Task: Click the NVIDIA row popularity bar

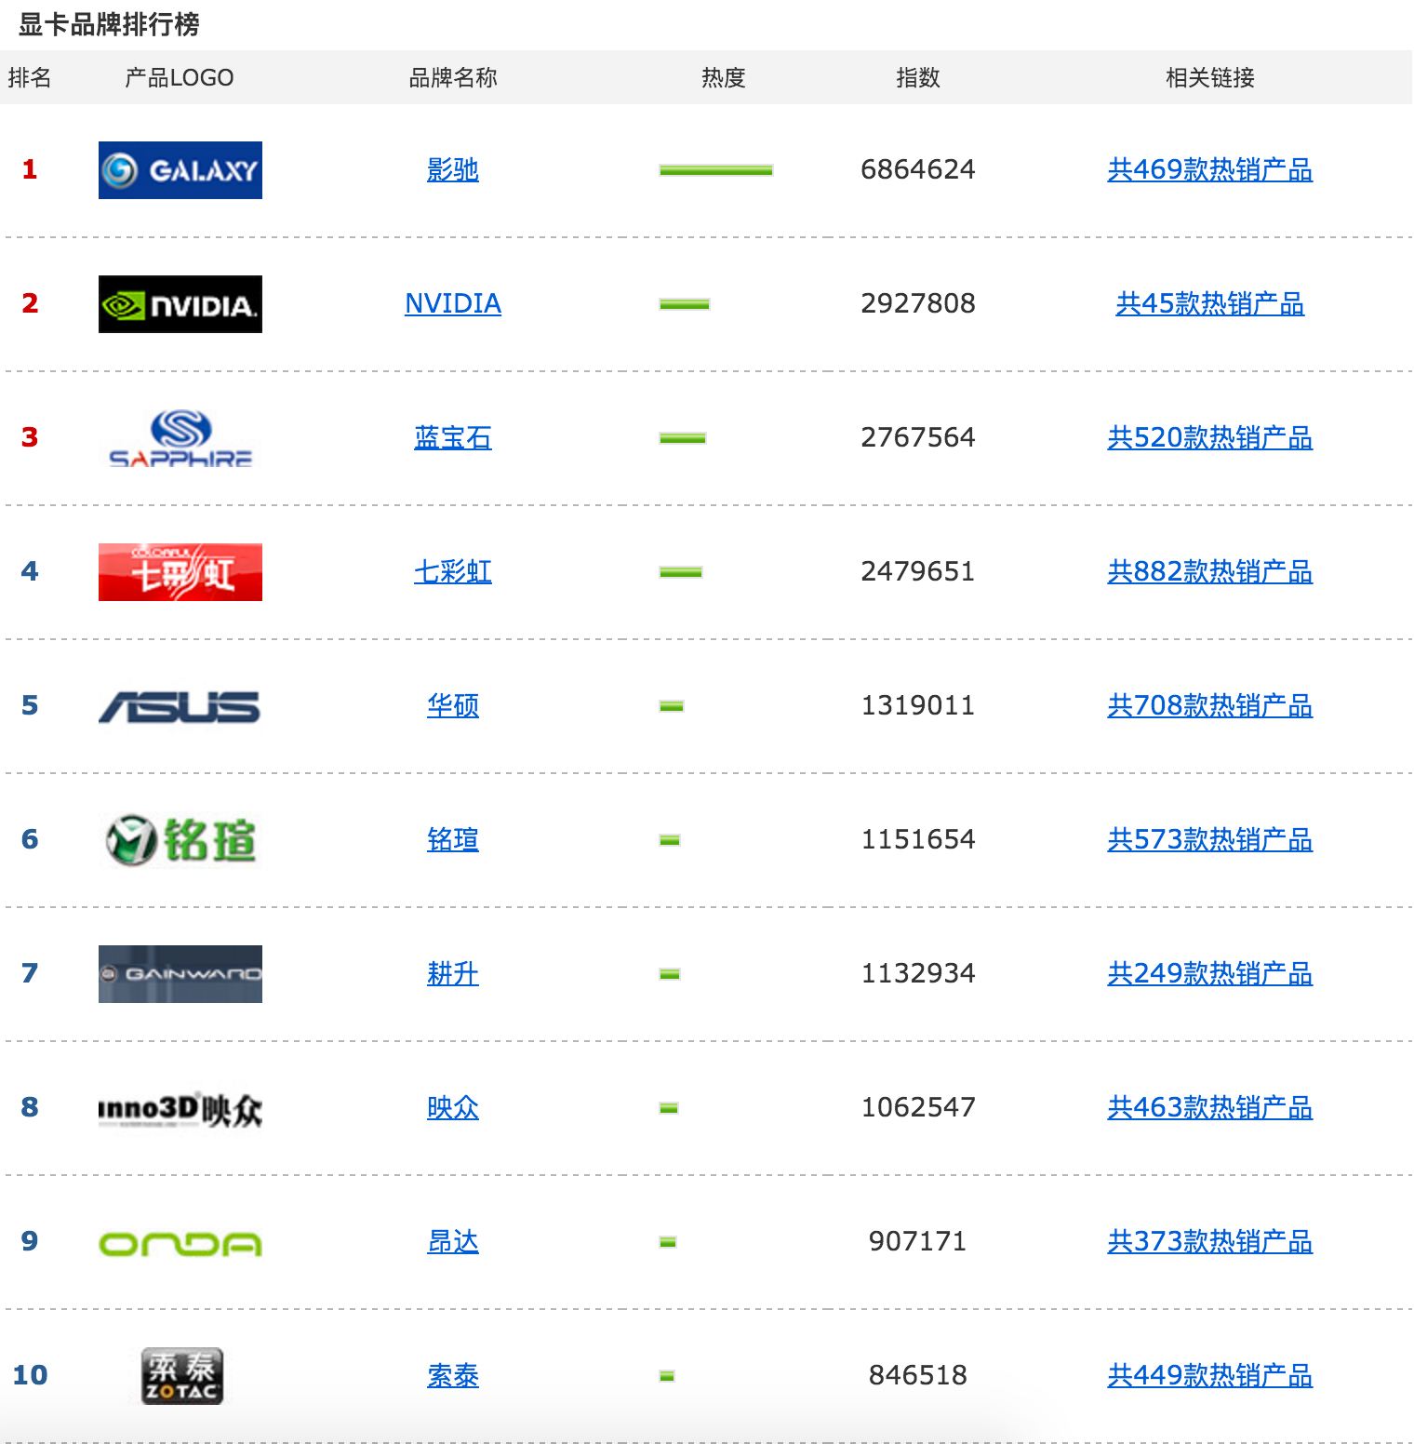Action: 685,304
